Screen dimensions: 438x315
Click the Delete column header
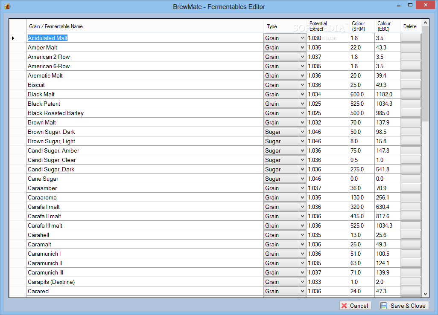[411, 26]
